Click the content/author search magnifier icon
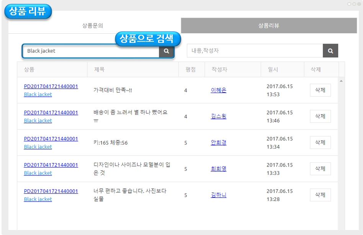The height and width of the screenshot is (235, 363). point(330,51)
